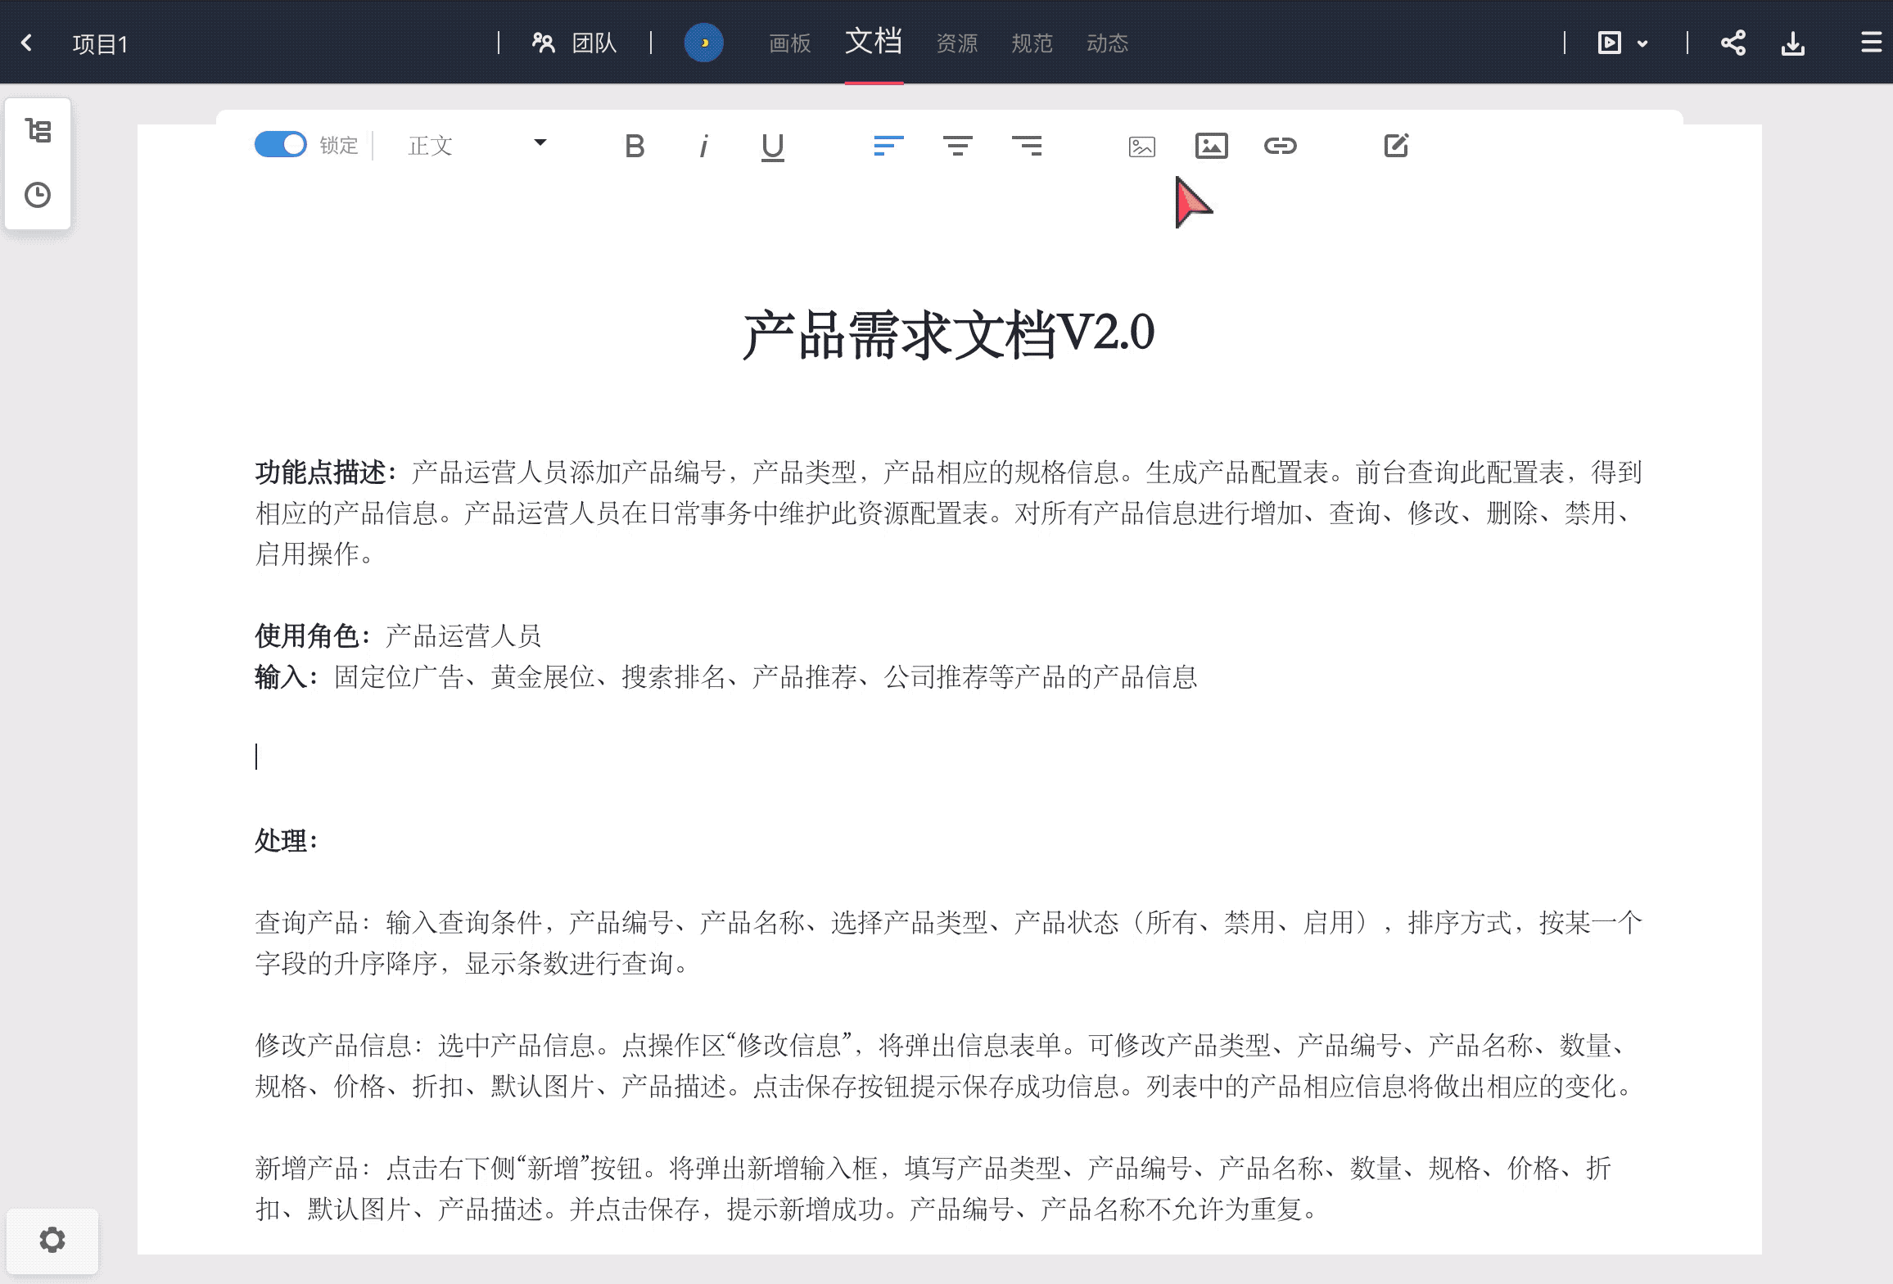Toggle the 锁定 lock switch
1893x1284 pixels.
pos(280,145)
